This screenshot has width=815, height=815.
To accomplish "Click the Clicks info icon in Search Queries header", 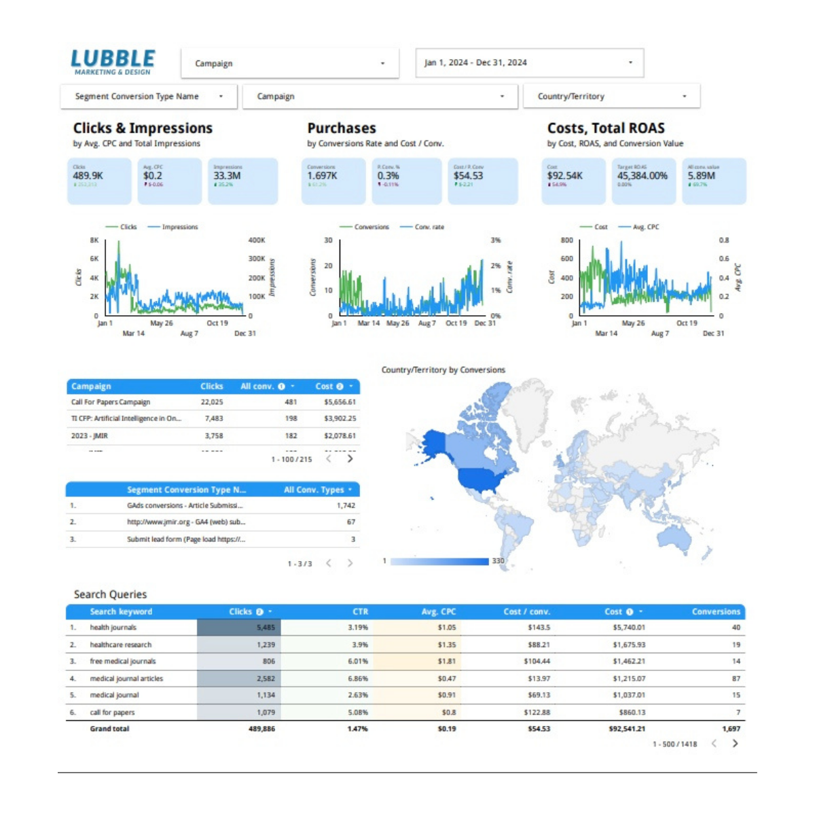I will click(260, 611).
